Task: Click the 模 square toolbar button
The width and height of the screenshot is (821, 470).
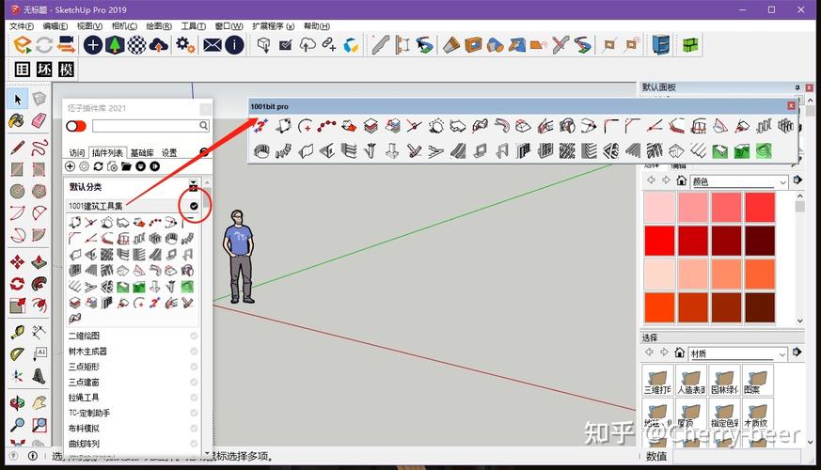Action: pos(66,69)
